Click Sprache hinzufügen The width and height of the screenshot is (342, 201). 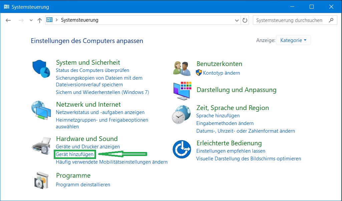pos(218,116)
